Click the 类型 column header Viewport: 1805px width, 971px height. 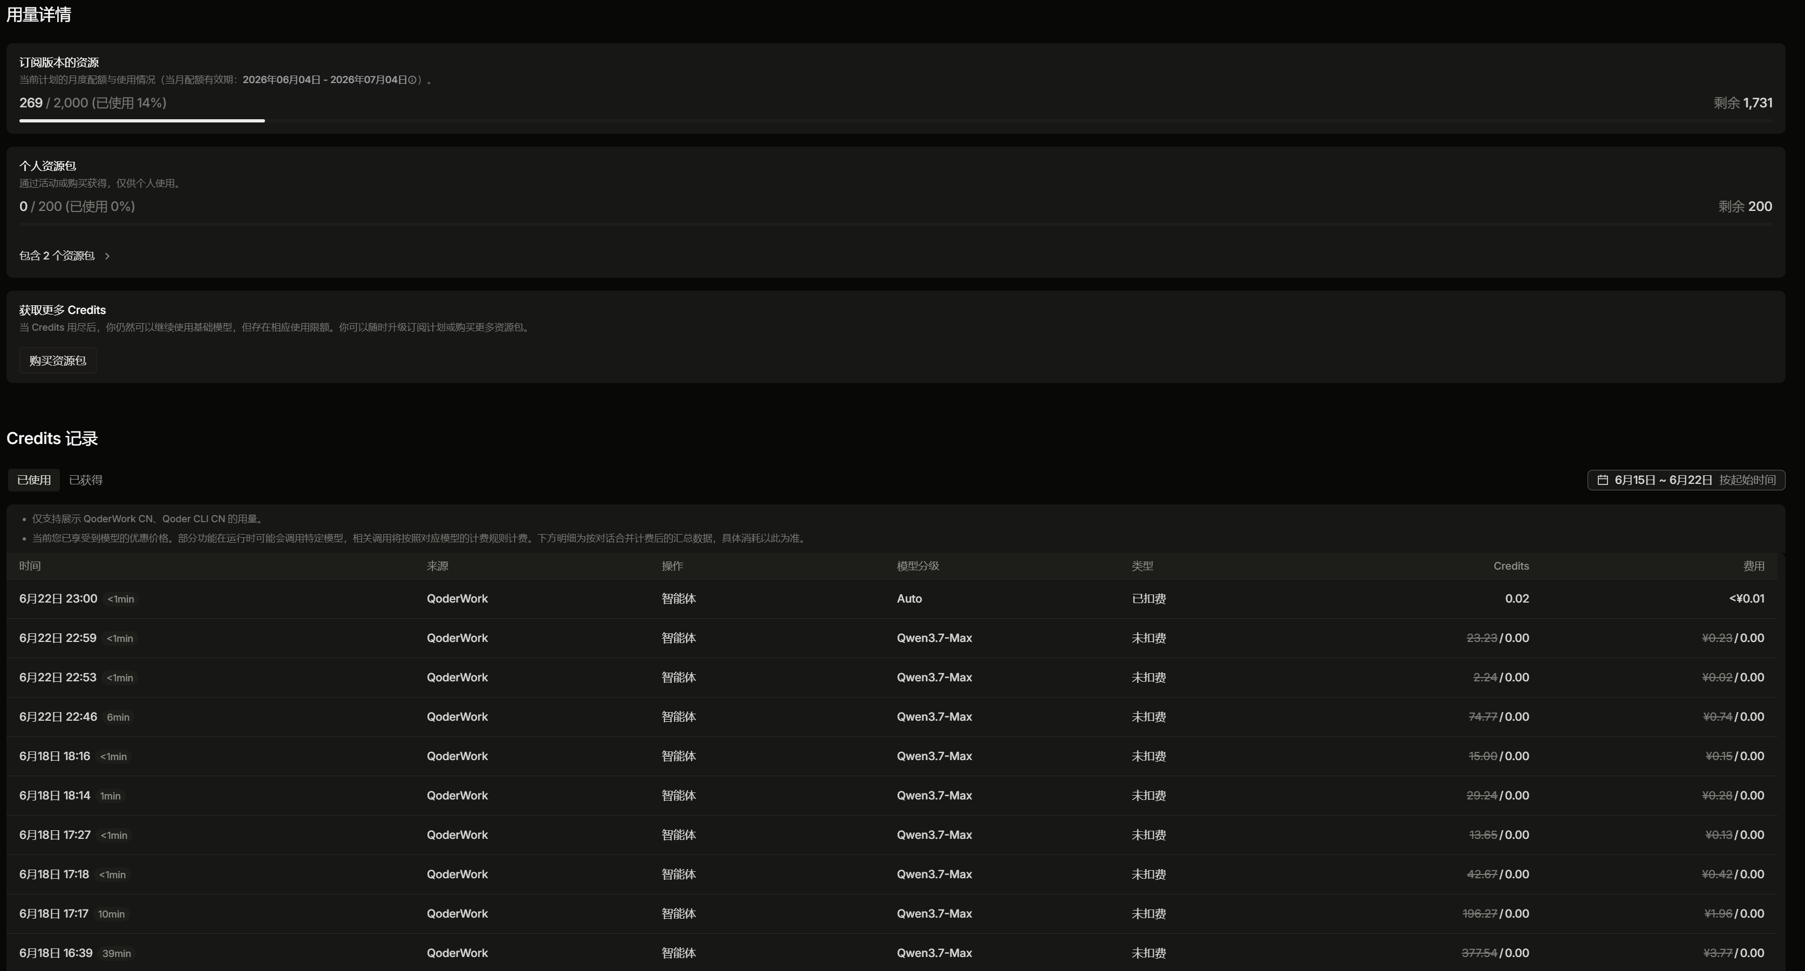[x=1142, y=566]
